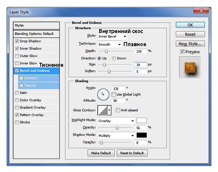218x172 pixels.
Task: Open the Outer Glow settings
Action: pos(28,56)
